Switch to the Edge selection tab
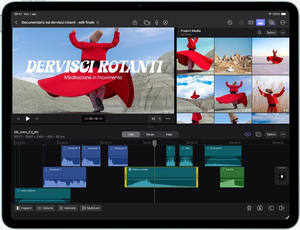 tap(169, 134)
